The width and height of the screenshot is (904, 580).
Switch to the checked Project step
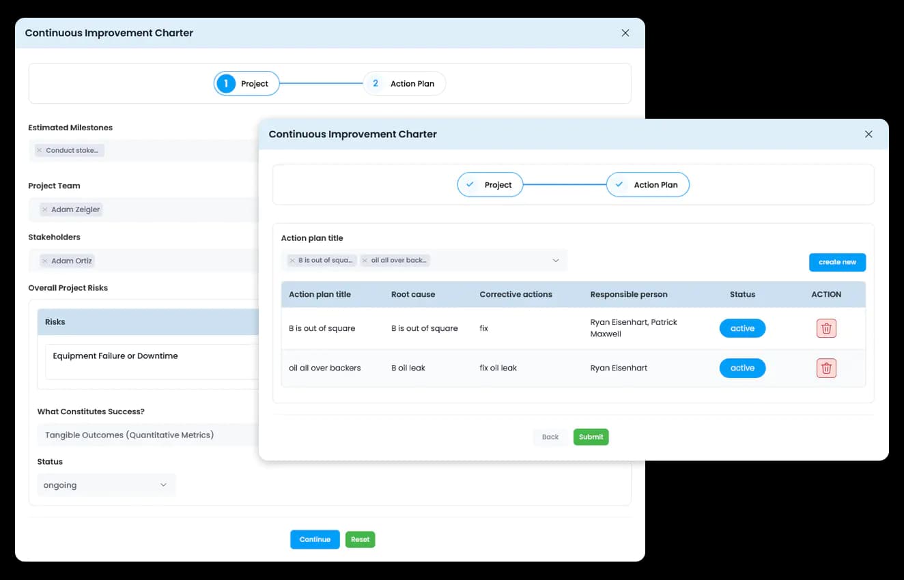tap(490, 185)
